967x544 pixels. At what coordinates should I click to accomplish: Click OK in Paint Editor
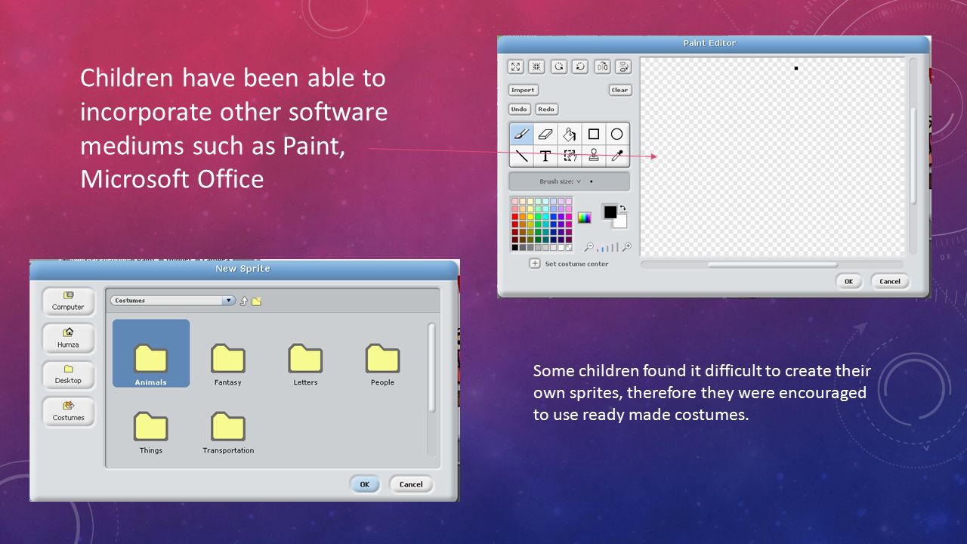tap(848, 281)
